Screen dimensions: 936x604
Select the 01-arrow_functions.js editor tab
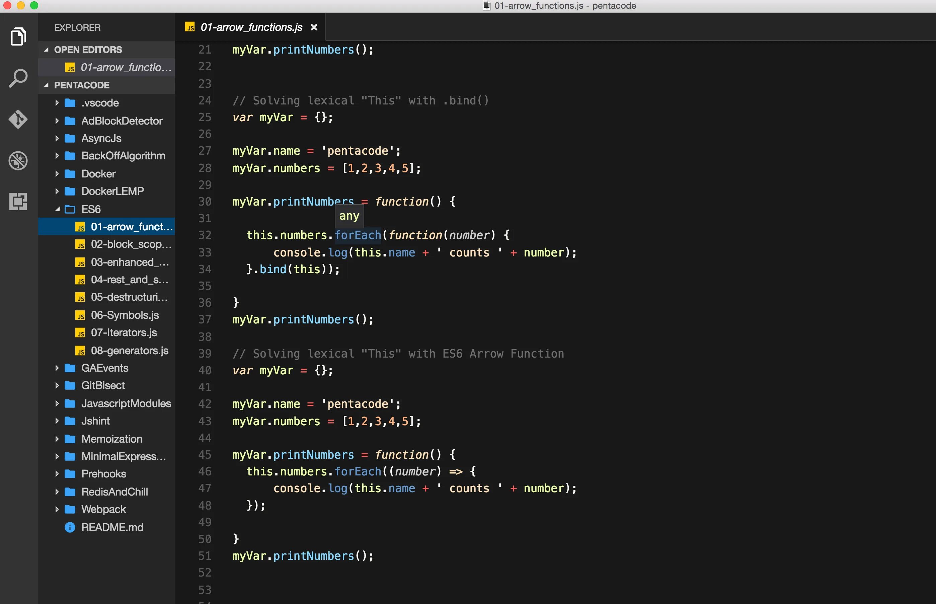coord(251,27)
